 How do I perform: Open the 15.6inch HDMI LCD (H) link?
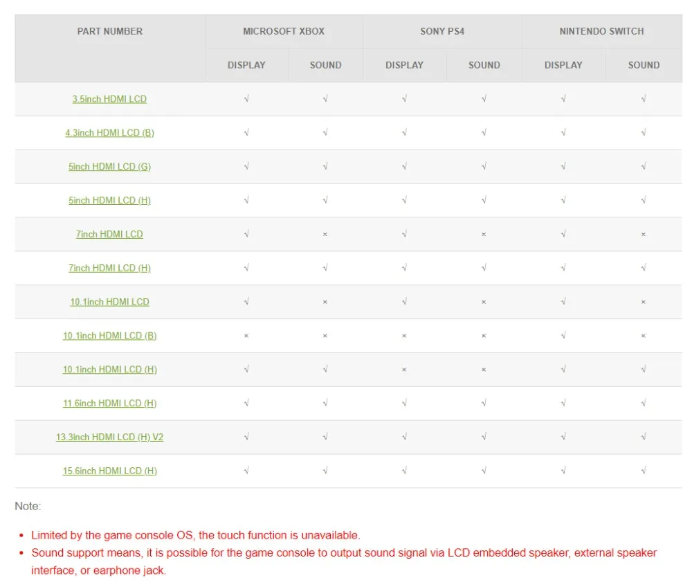[x=109, y=471]
